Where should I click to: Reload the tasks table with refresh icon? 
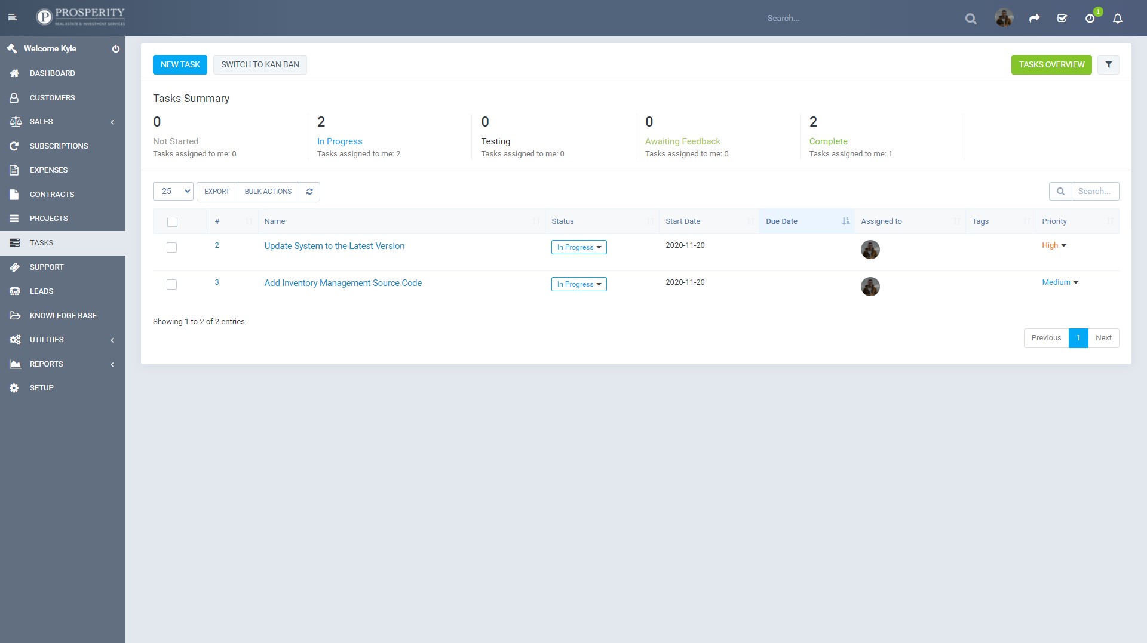(309, 192)
